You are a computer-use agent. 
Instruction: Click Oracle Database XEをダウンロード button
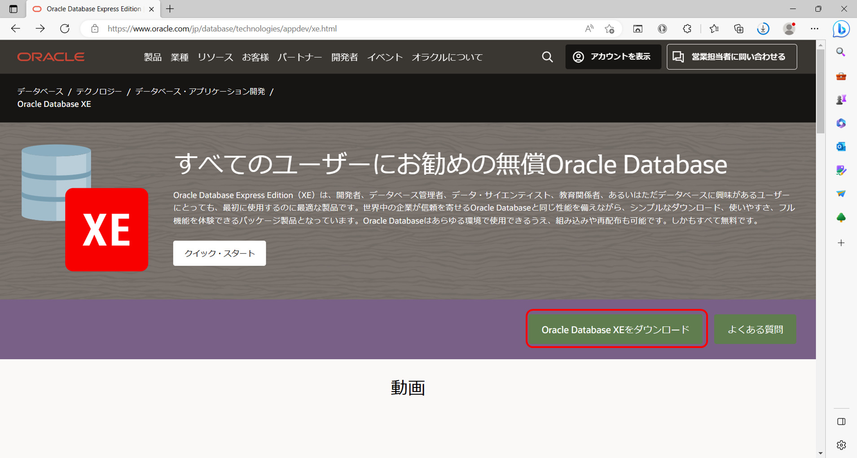615,329
